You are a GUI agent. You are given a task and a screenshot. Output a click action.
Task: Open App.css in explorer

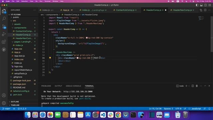(18, 49)
